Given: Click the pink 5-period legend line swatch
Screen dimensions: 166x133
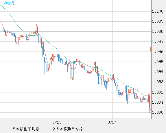Looking at the screenshot, I should pyautogui.click(x=8, y=129).
